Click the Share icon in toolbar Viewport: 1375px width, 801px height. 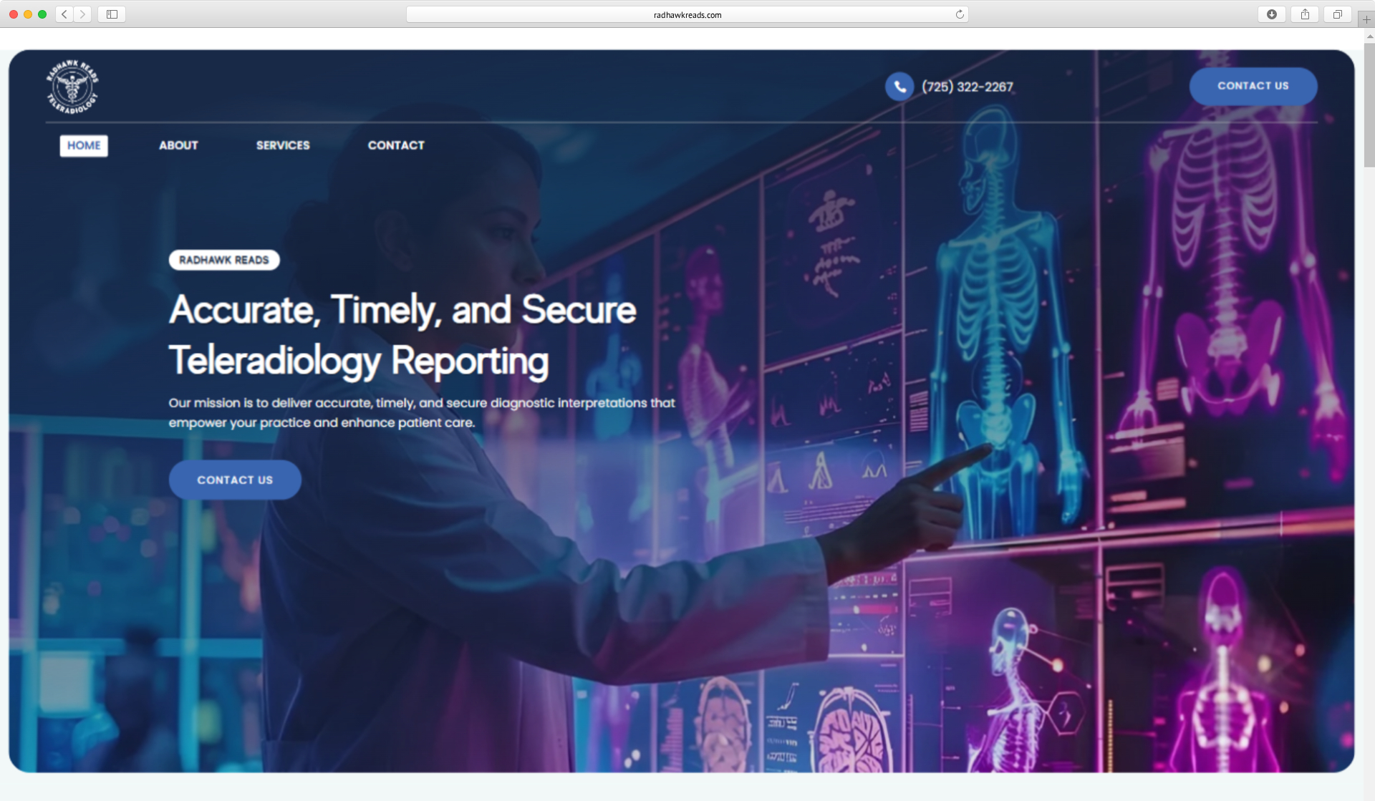pos(1305,14)
